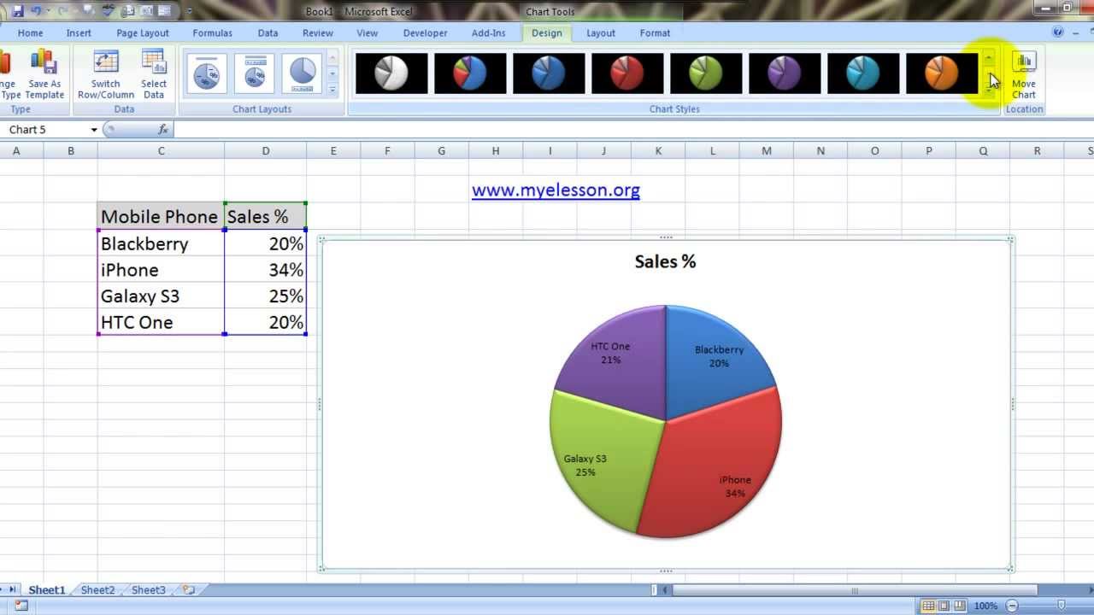This screenshot has width=1094, height=615.
Task: Open the Formulas ribbon tab
Action: [x=212, y=33]
